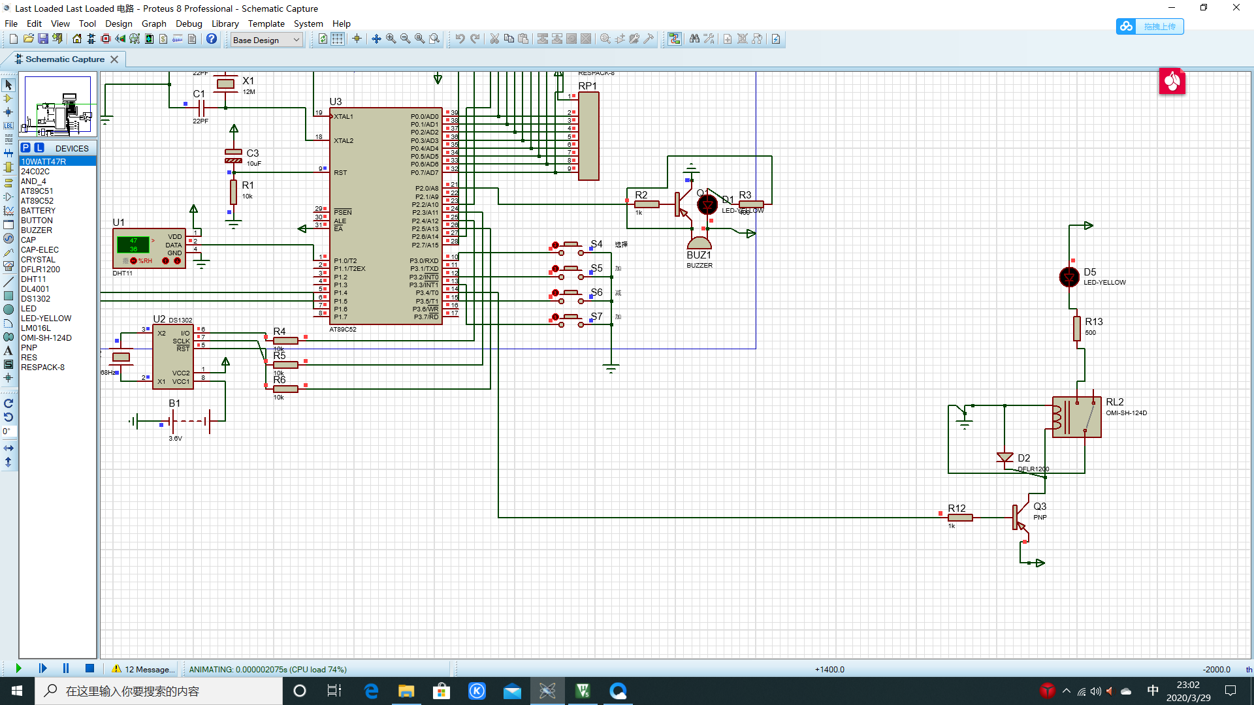This screenshot has height=705, width=1254.
Task: Rotate clockwise with the rotate icon
Action: click(x=8, y=403)
